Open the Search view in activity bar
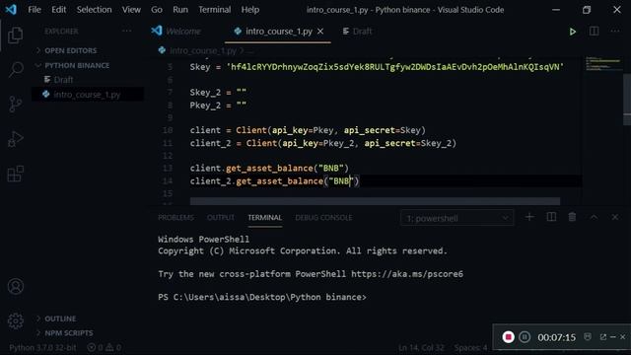The image size is (631, 355). pos(16,69)
